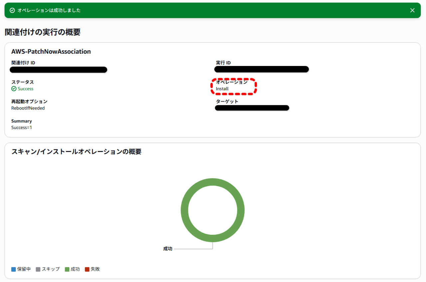Screen dimensions: 426x282
Task: Click the green 成功 legend swatch
Action: [67, 269]
